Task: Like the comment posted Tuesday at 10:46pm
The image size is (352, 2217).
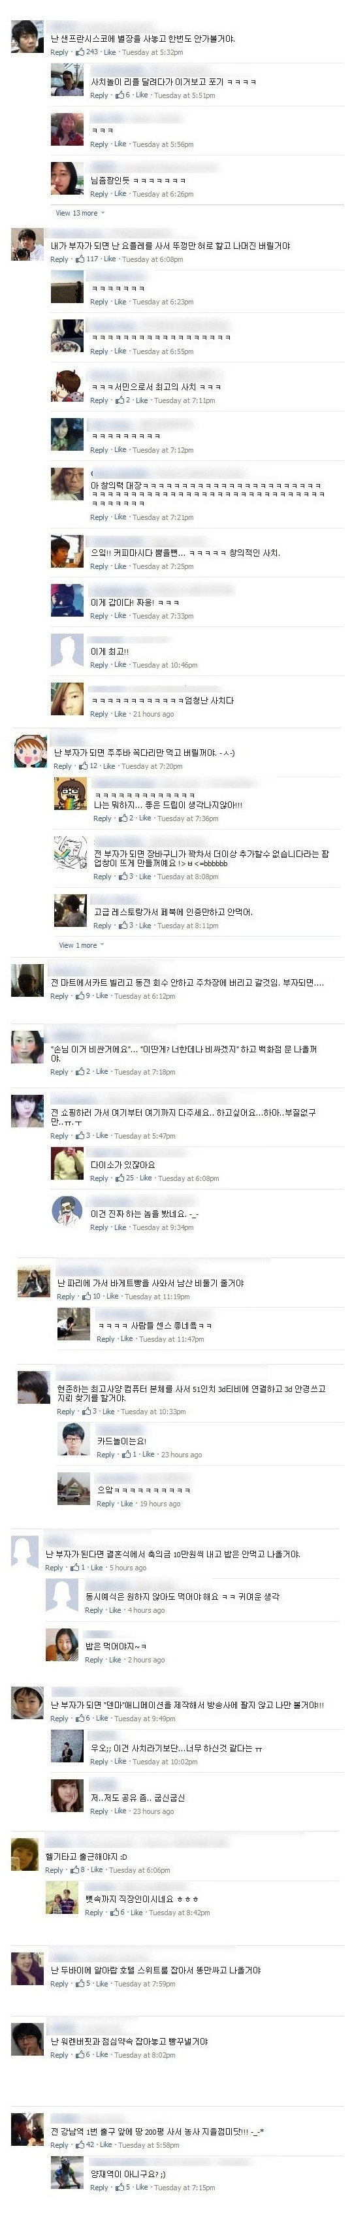Action: 120,665
